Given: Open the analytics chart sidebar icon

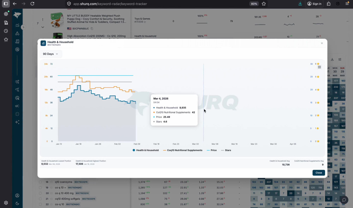Looking at the screenshot, I should pyautogui.click(x=17, y=25).
